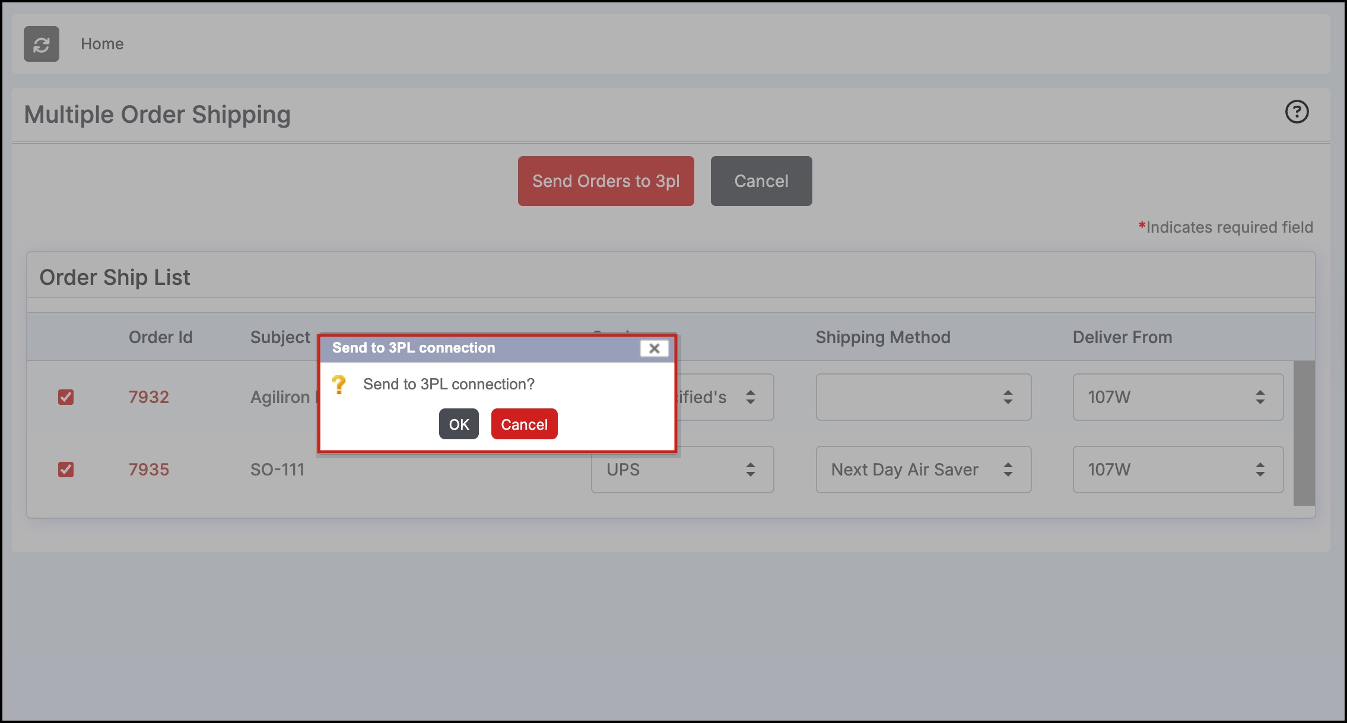Click the yellow question mark dialog icon

[339, 385]
